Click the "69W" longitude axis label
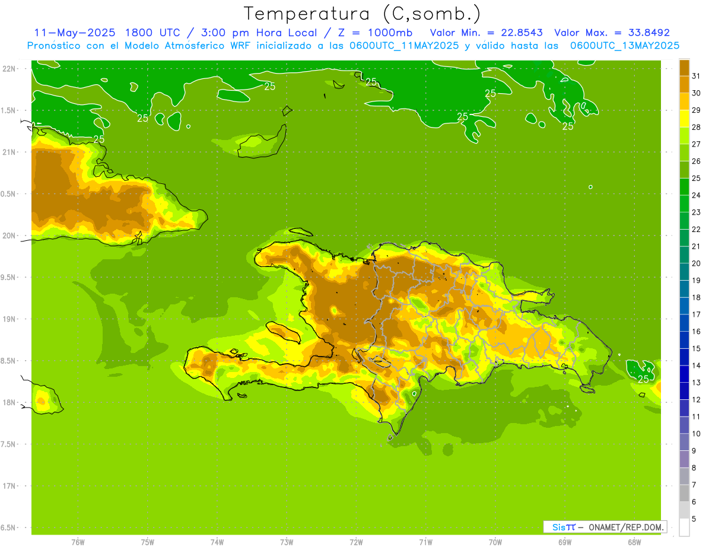712x550 pixels. (565, 542)
